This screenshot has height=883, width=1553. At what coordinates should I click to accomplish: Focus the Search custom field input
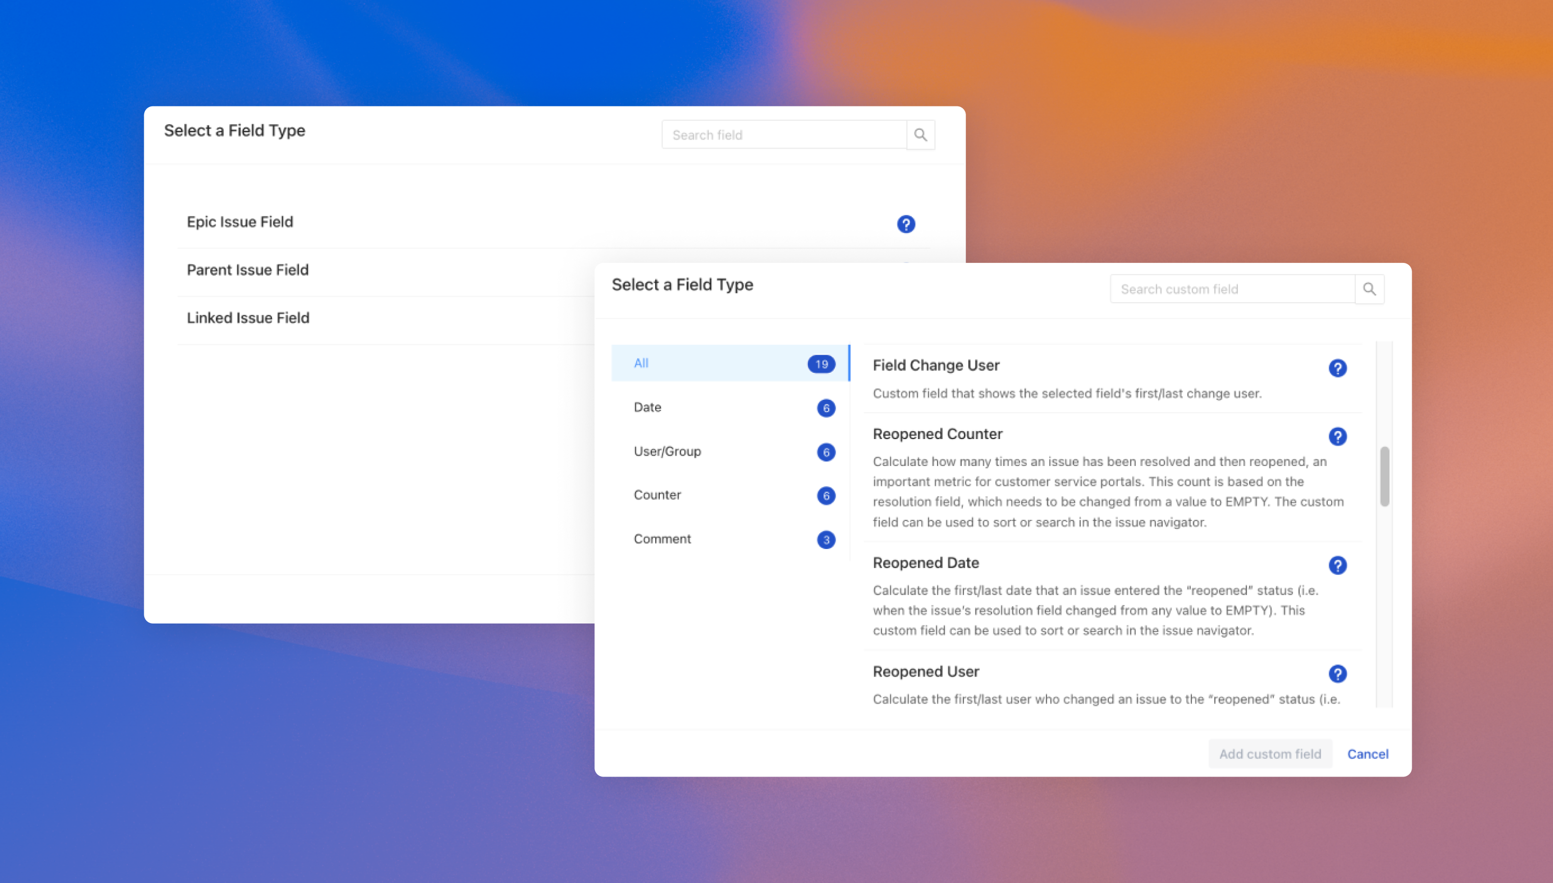(1232, 289)
